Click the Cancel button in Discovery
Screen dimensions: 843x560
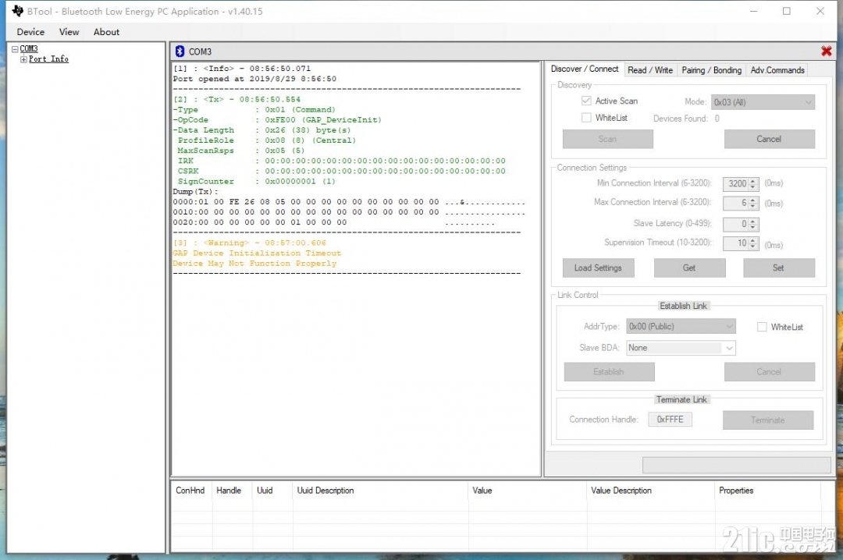point(769,139)
